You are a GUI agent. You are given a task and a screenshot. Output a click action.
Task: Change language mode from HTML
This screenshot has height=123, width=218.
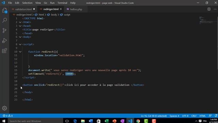coord(202,116)
